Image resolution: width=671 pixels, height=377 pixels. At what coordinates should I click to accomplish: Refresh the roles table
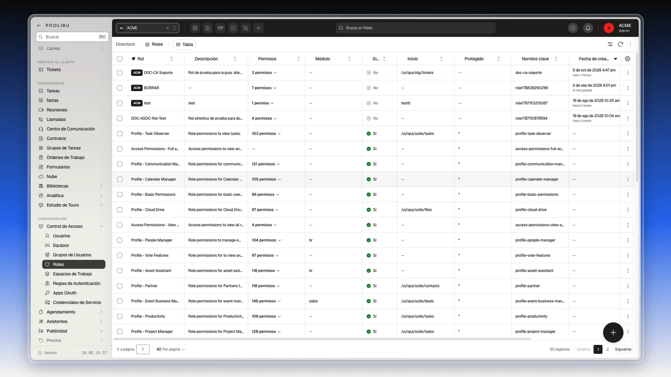point(620,44)
